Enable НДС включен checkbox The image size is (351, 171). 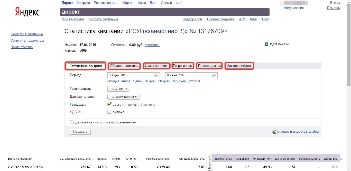coord(109,112)
